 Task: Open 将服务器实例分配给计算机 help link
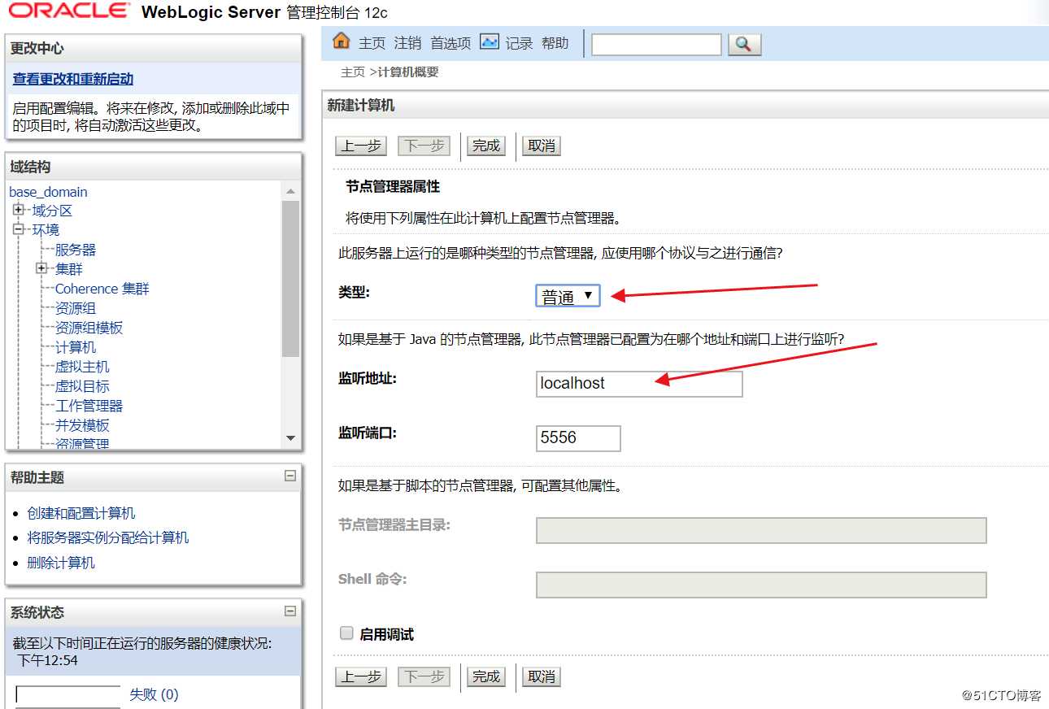pos(108,537)
